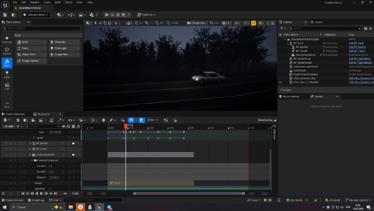Click the red playhead marker on the timeline
The width and height of the screenshot is (374, 211).
click(126, 126)
